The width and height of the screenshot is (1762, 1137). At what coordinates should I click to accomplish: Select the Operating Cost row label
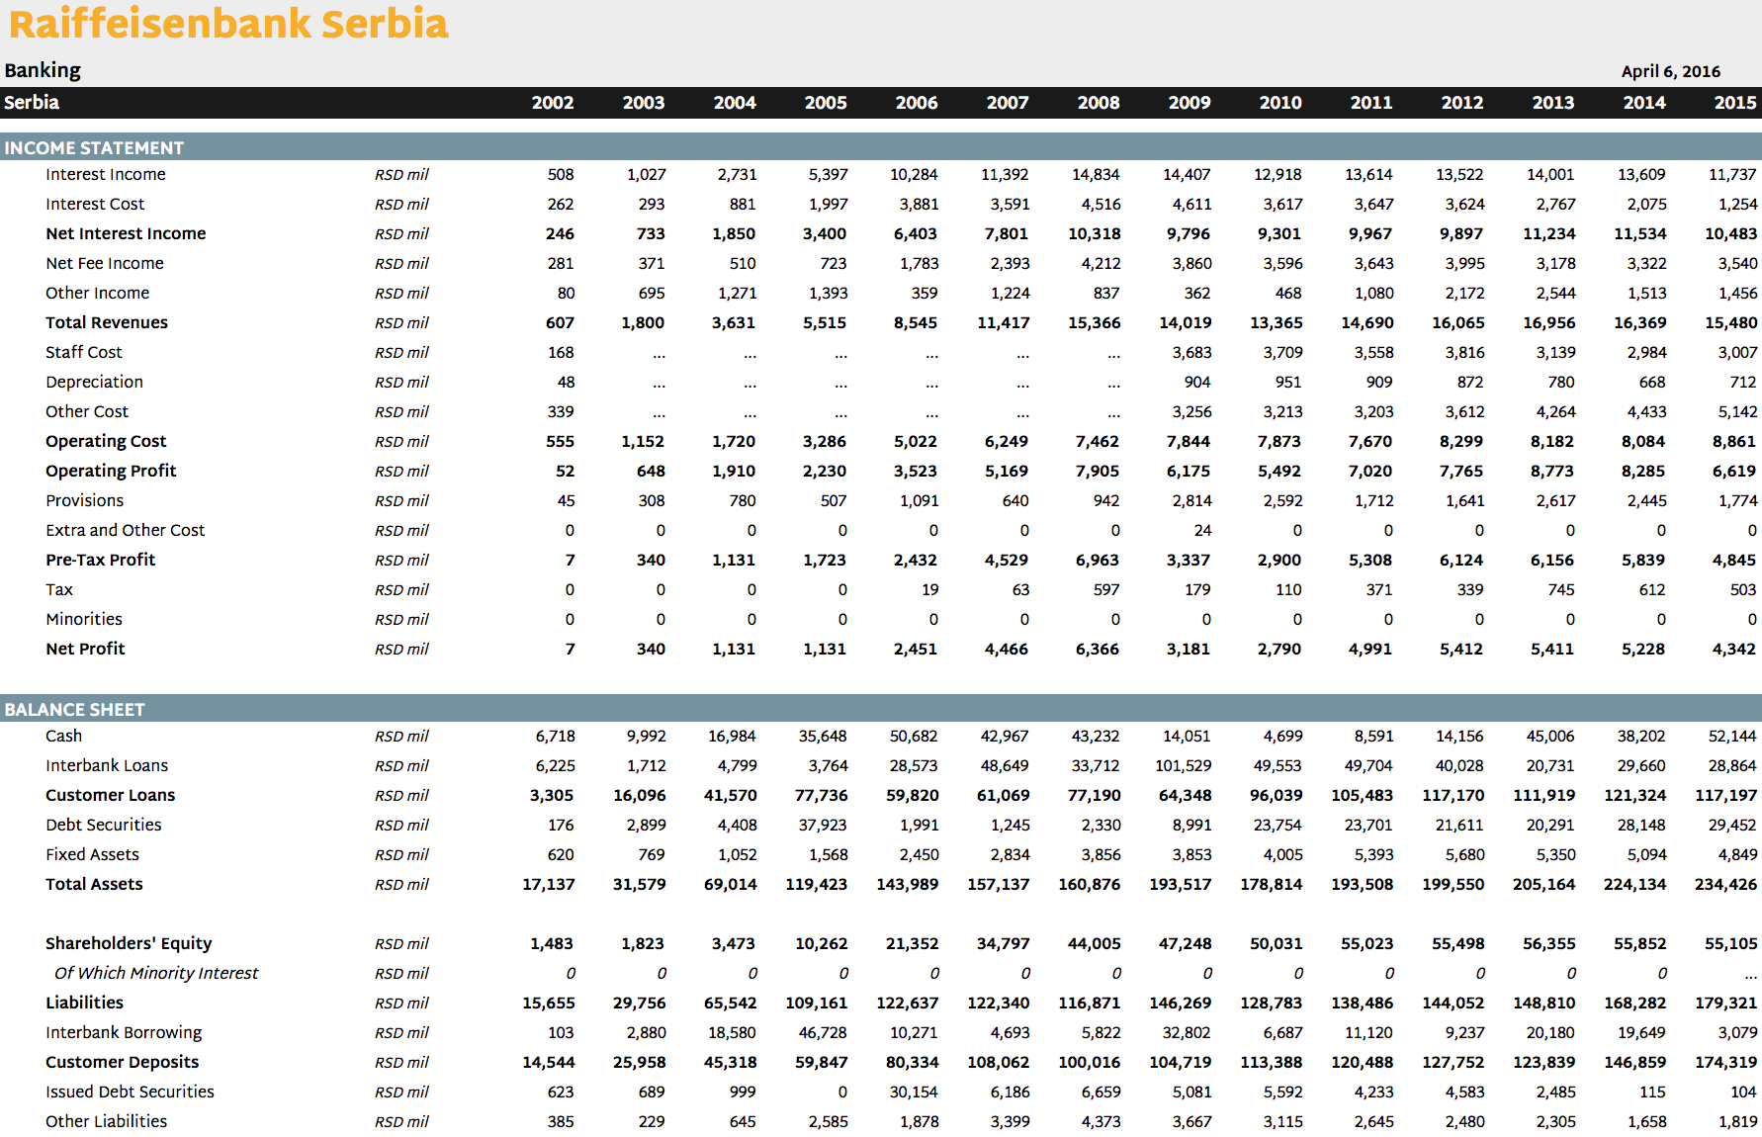(x=106, y=442)
